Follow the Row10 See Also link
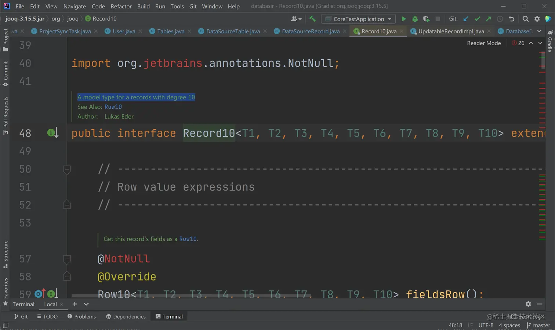Image resolution: width=555 pixels, height=330 pixels. (x=113, y=107)
